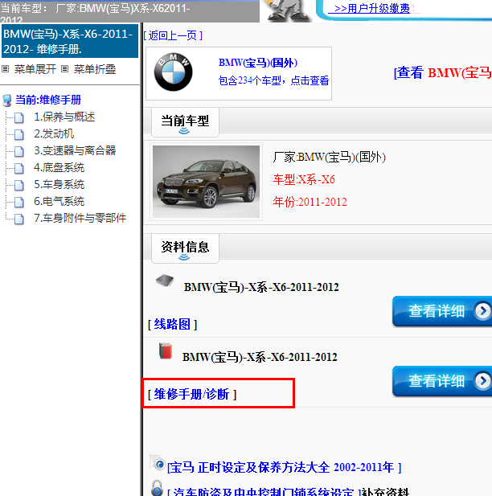Open page icon beside 5.车身系统
The height and width of the screenshot is (496, 492).
(19, 185)
